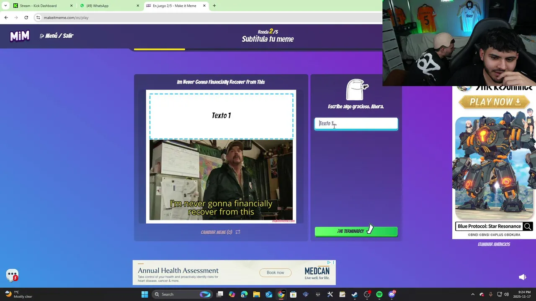Close the Kick Dashboard tab
The width and height of the screenshot is (536, 301).
point(71,6)
